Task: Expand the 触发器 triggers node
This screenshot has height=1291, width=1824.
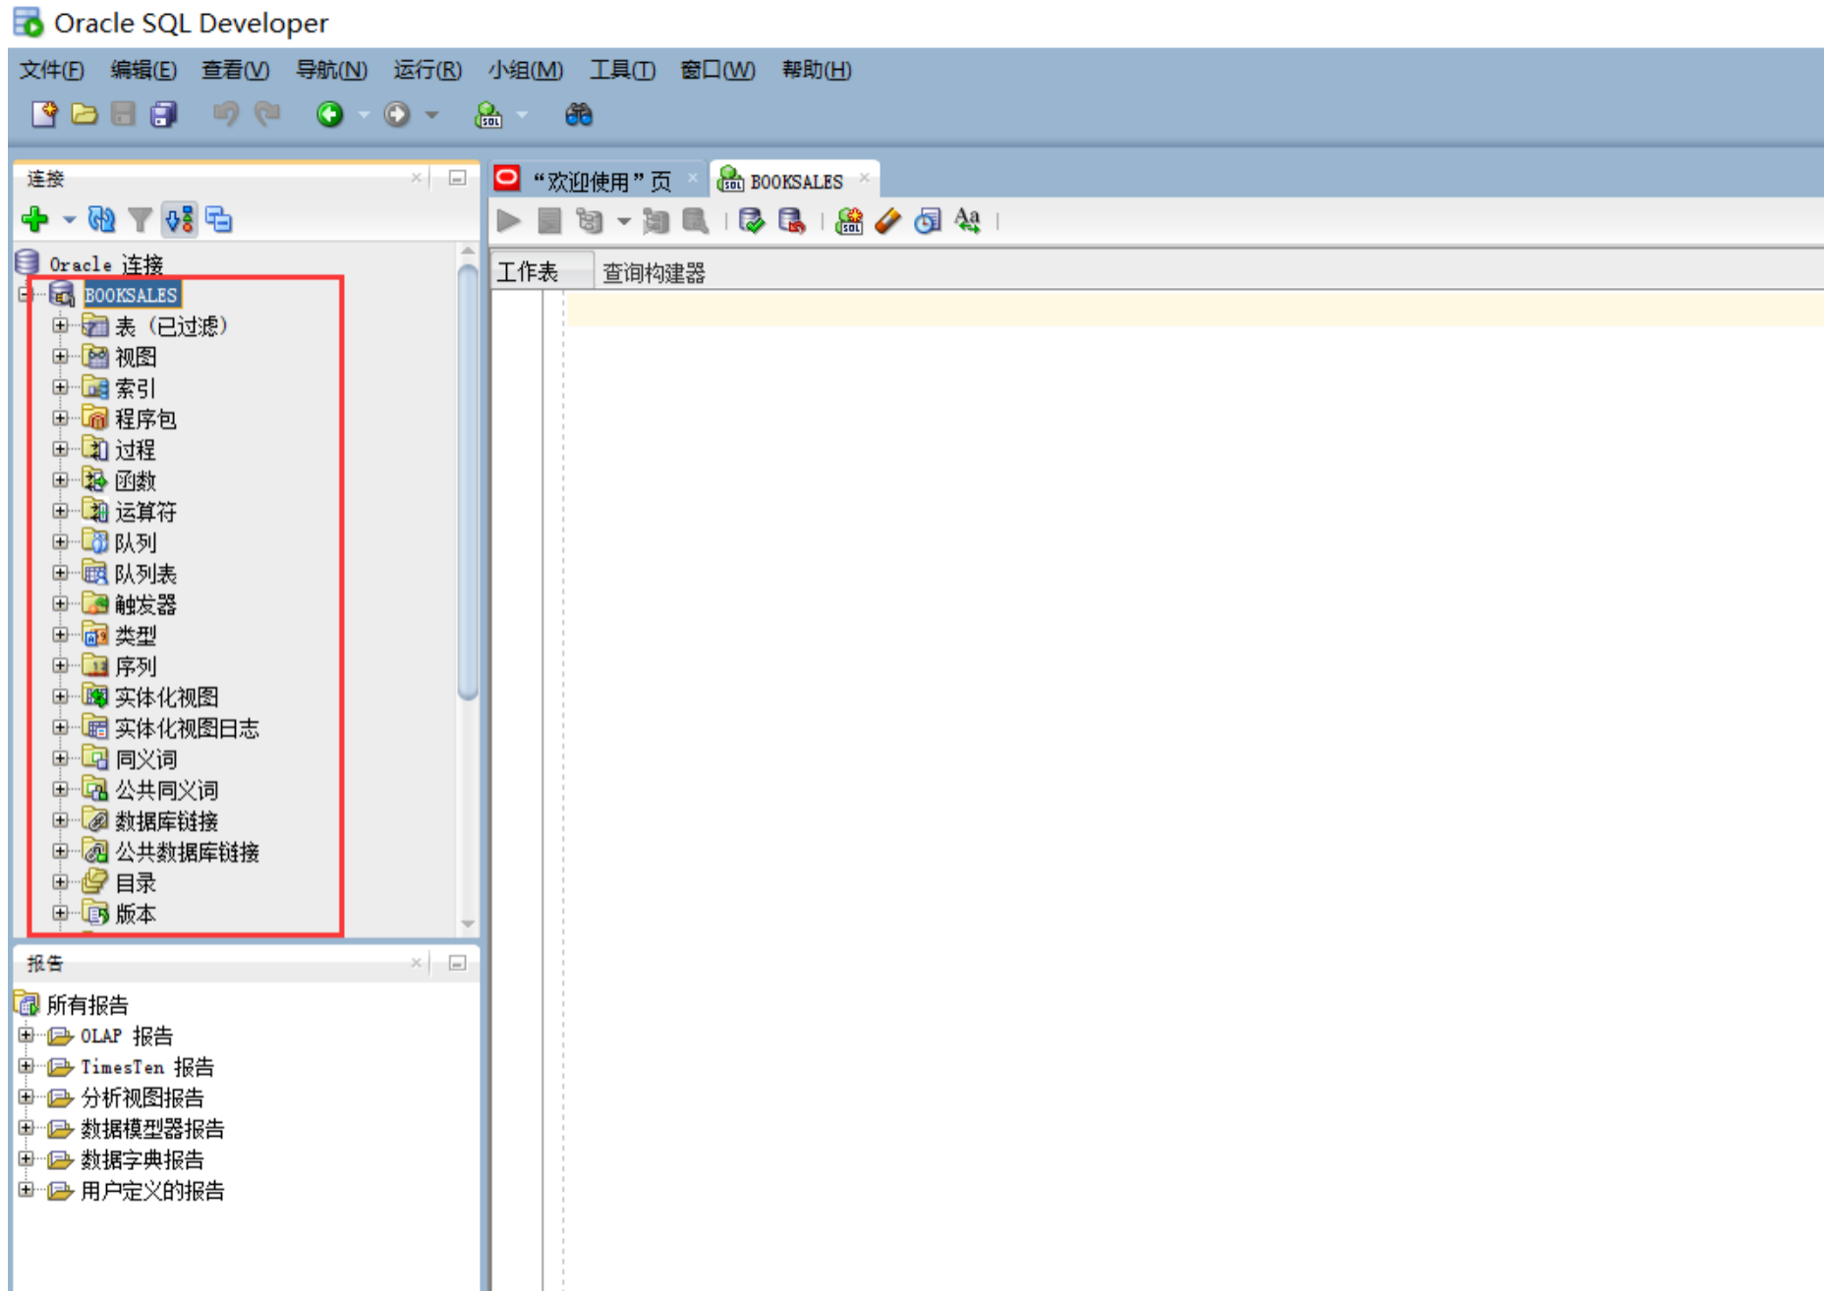Action: (x=60, y=603)
